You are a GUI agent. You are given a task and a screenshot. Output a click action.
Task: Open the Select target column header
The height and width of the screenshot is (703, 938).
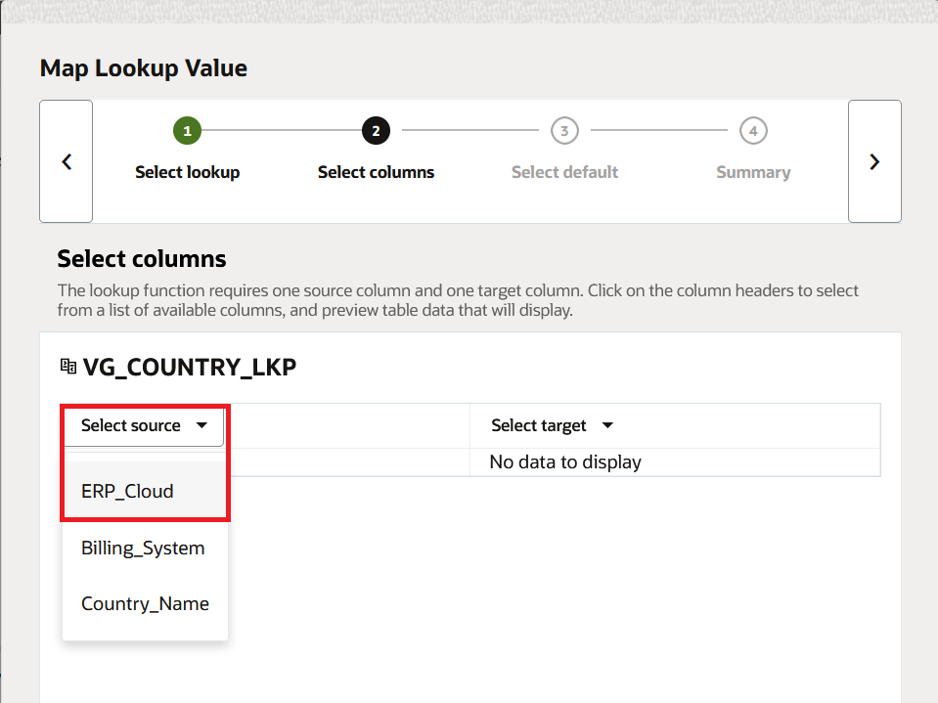pyautogui.click(x=539, y=425)
